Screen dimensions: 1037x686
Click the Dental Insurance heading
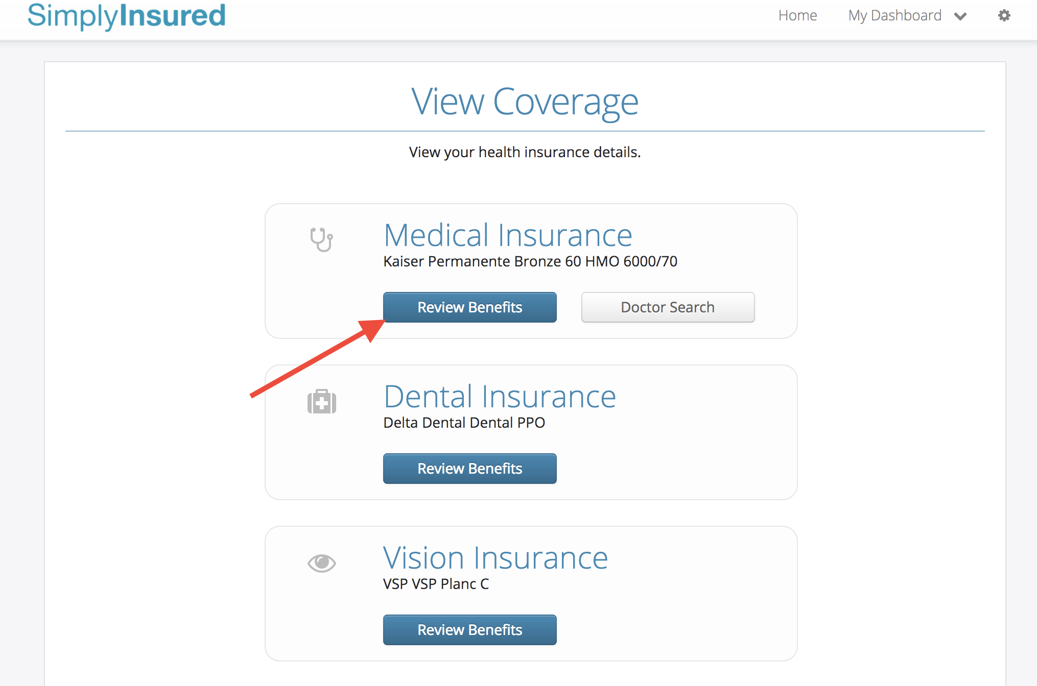pyautogui.click(x=500, y=396)
